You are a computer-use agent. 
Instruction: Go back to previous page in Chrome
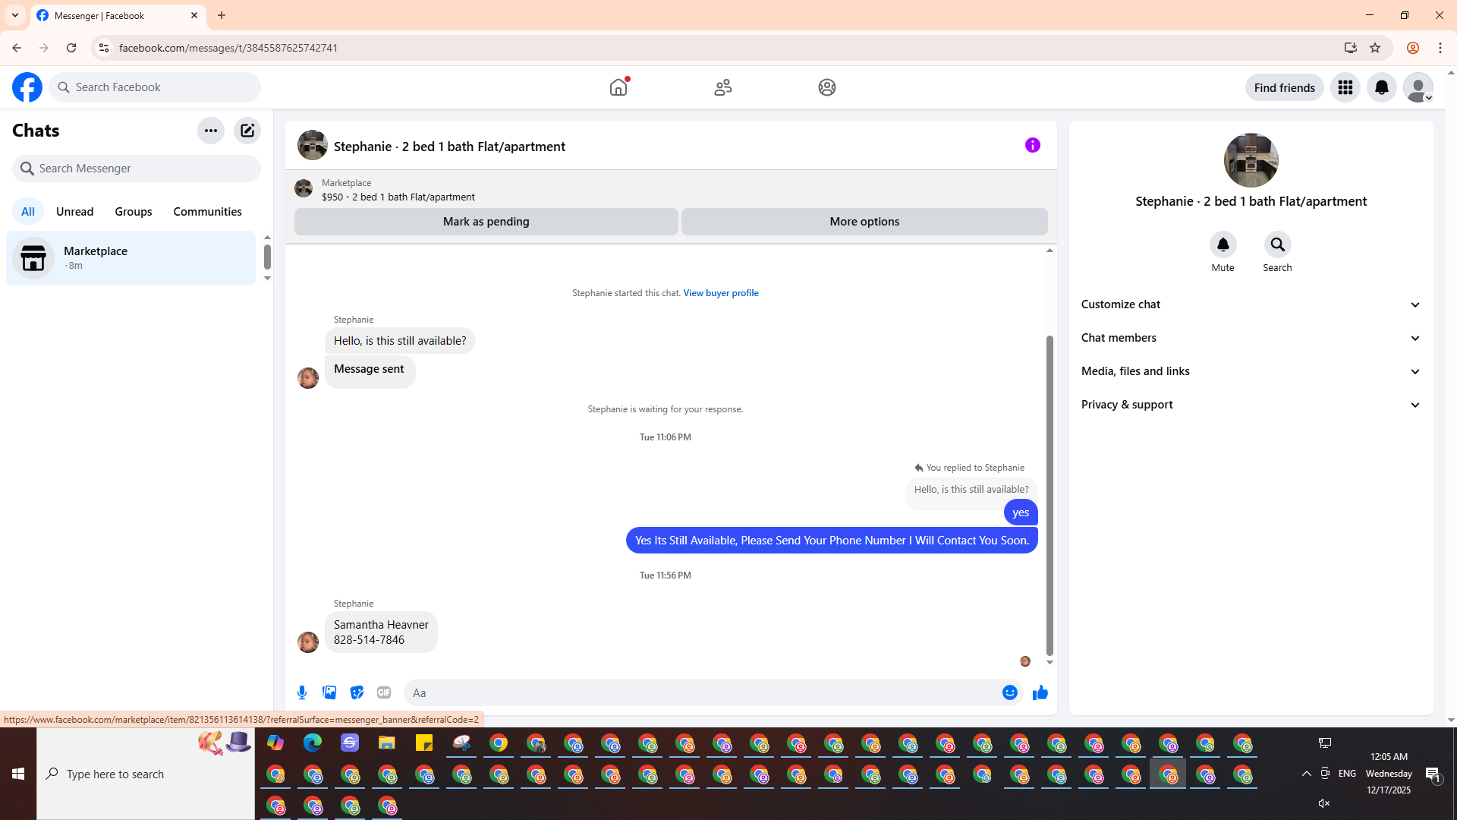[17, 48]
